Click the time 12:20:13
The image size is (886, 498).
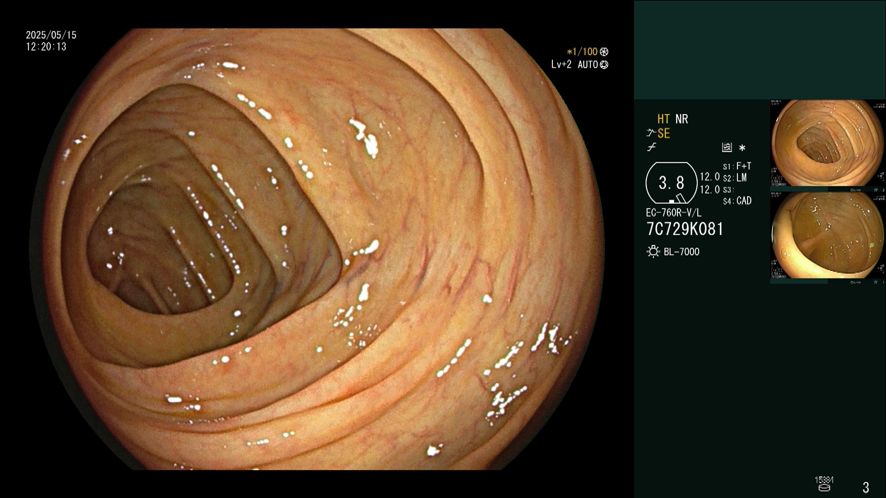click(46, 47)
